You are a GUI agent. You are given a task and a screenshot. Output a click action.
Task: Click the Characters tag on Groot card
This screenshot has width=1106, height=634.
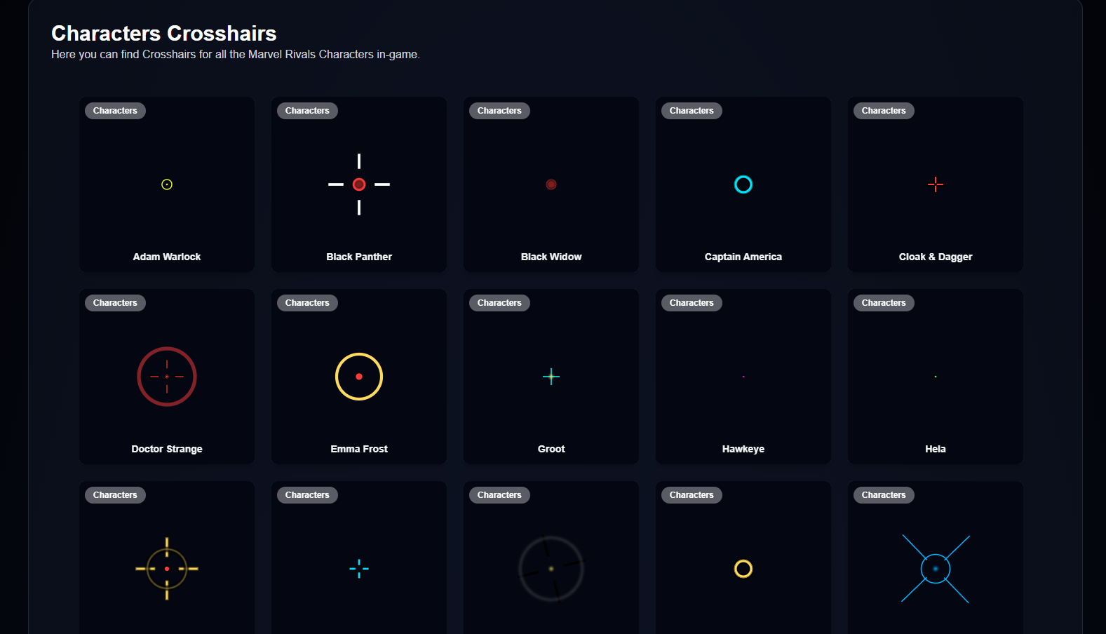499,303
